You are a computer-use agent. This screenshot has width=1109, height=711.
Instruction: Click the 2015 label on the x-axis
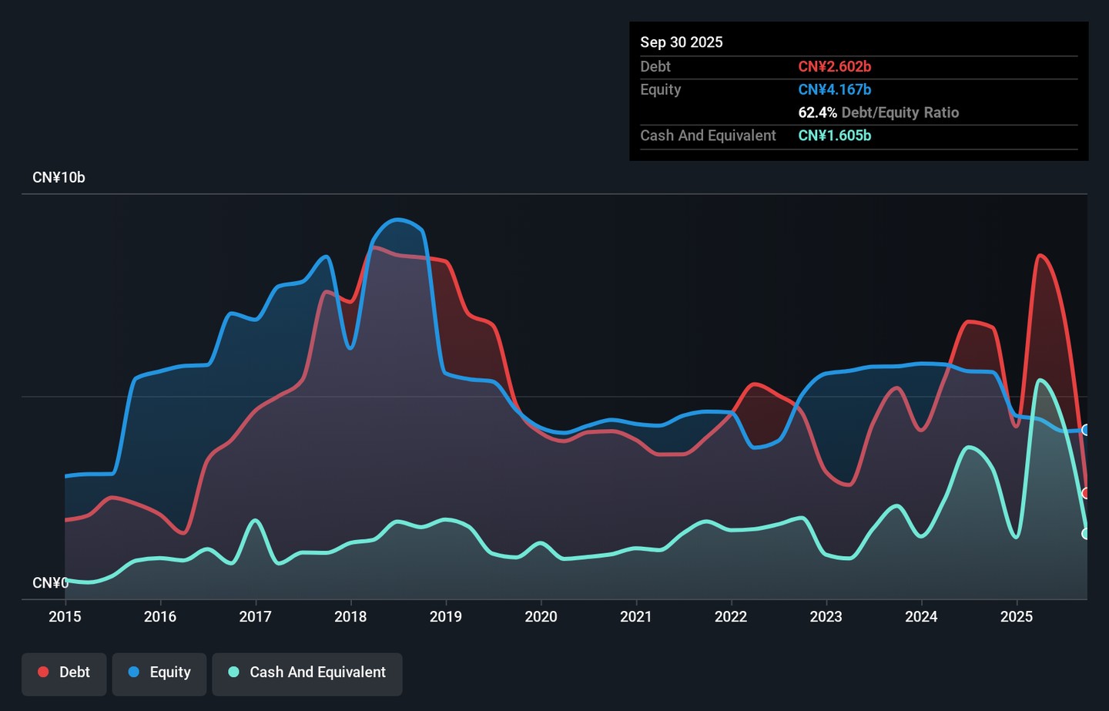point(65,617)
